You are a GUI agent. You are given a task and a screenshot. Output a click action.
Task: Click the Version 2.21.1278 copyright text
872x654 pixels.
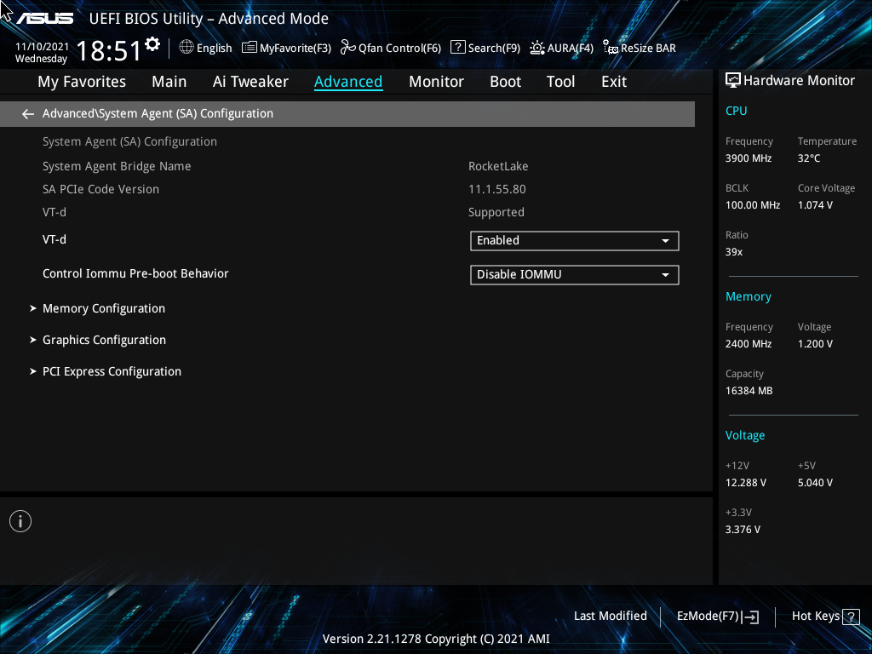coord(436,639)
